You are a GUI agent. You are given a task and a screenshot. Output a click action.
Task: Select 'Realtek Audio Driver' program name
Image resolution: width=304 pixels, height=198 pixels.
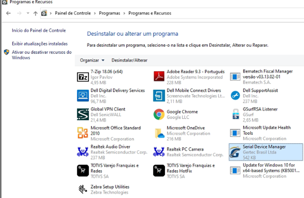click(x=110, y=147)
